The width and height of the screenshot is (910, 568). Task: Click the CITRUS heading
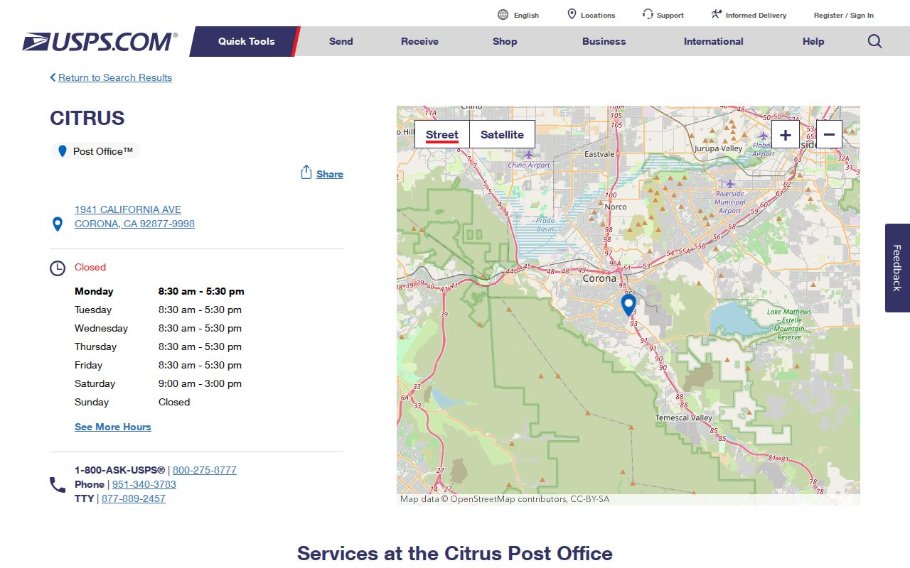point(87,118)
